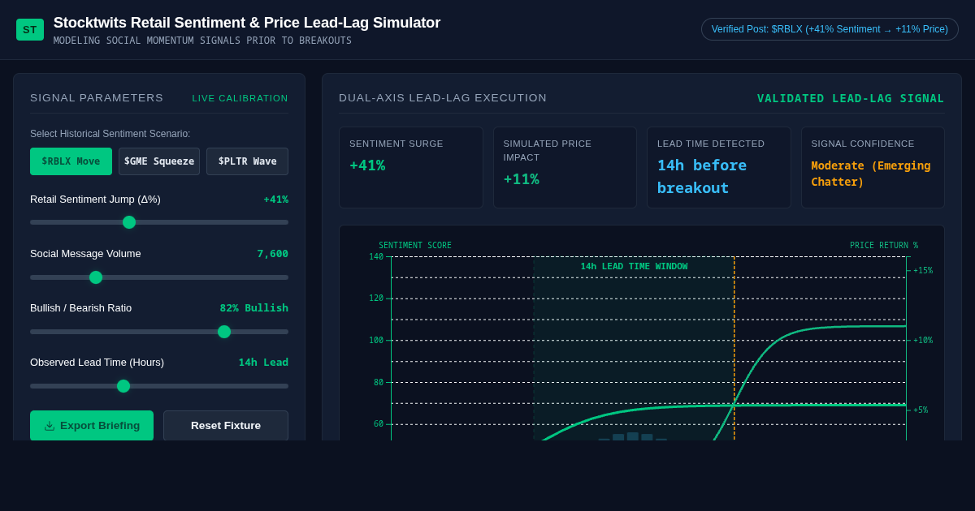Click the 82% Bullish value
The width and height of the screenshot is (975, 511).
(254, 308)
